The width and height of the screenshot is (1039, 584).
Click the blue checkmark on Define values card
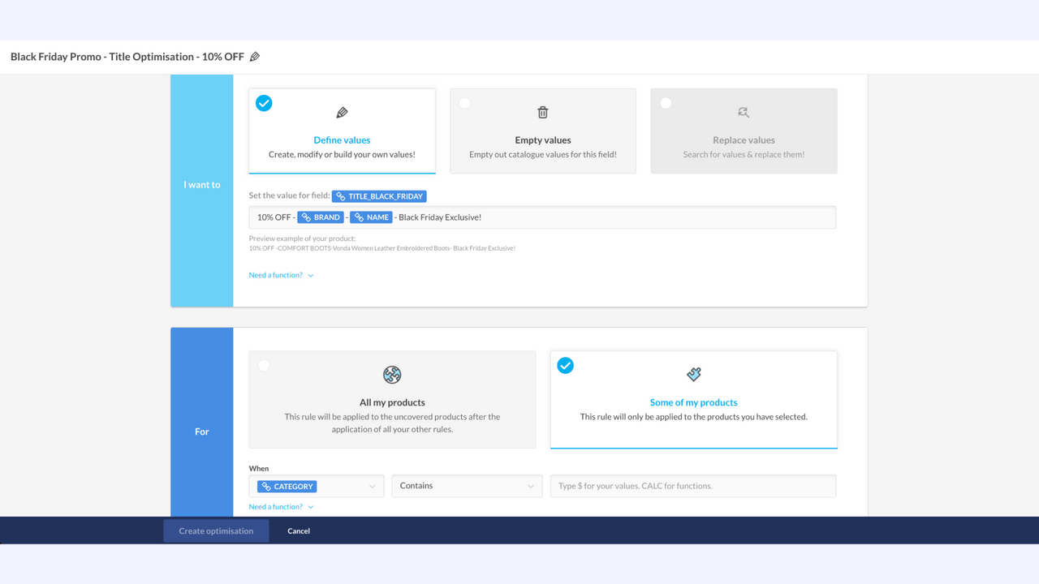(264, 103)
